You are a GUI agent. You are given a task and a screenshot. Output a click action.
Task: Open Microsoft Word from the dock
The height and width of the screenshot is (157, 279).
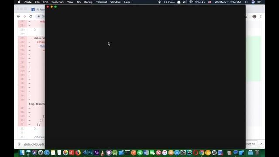point(146,153)
